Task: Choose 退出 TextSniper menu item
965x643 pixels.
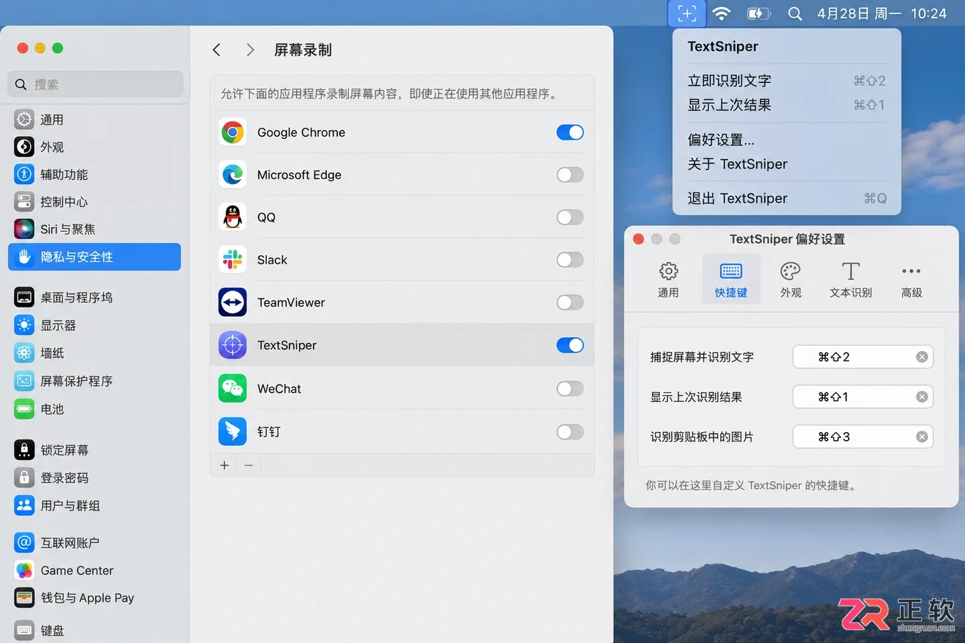Action: pyautogui.click(x=787, y=199)
